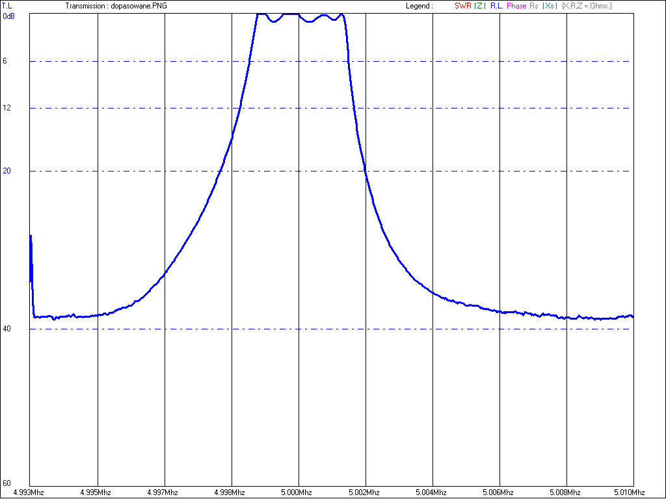The width and height of the screenshot is (666, 499).
Task: Click the |Xs| legend label
Action: pos(549,6)
